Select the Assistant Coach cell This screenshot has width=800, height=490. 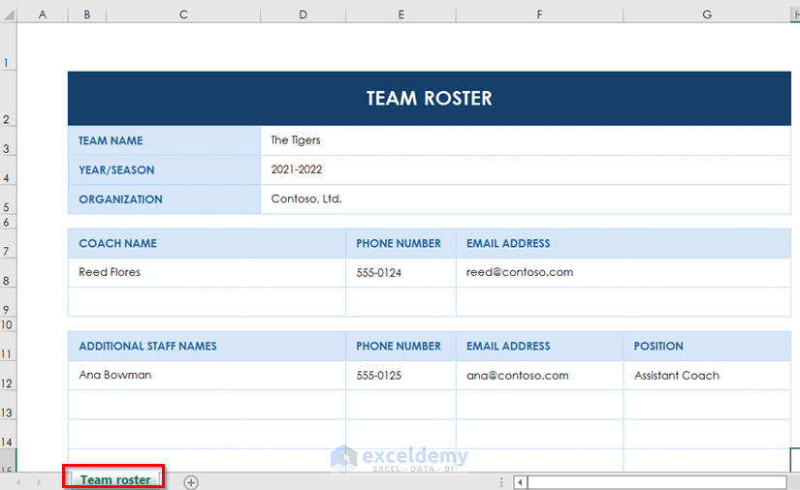(707, 376)
